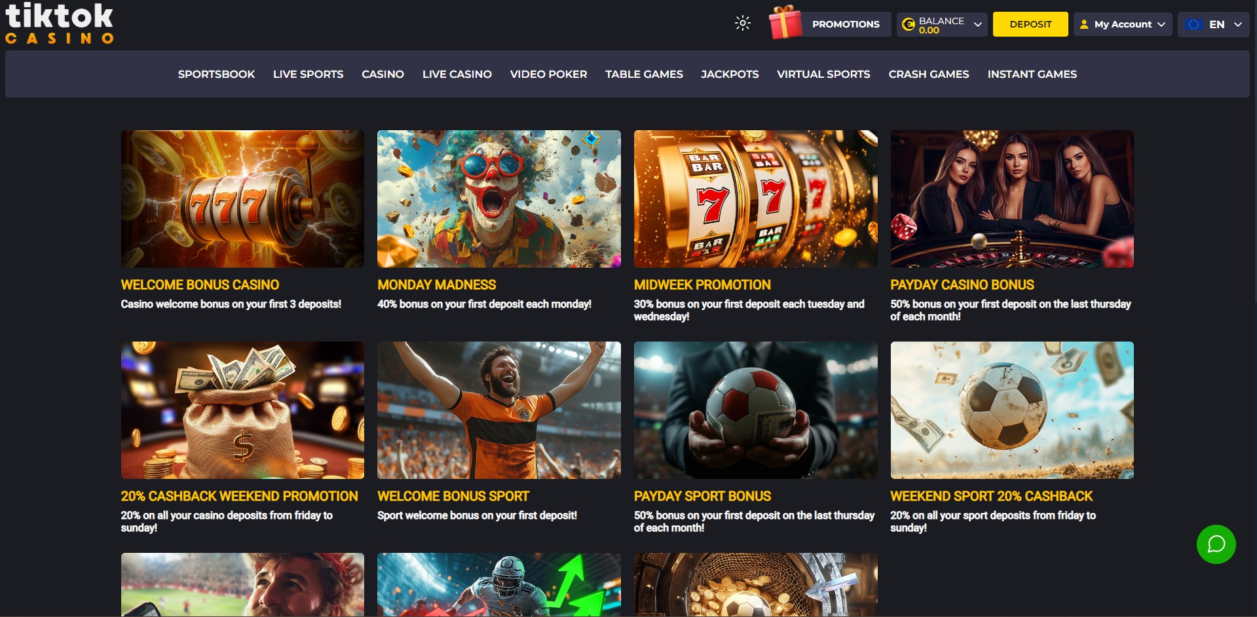
Task: Click the Welcome Bonus Sport title
Action: pos(453,496)
